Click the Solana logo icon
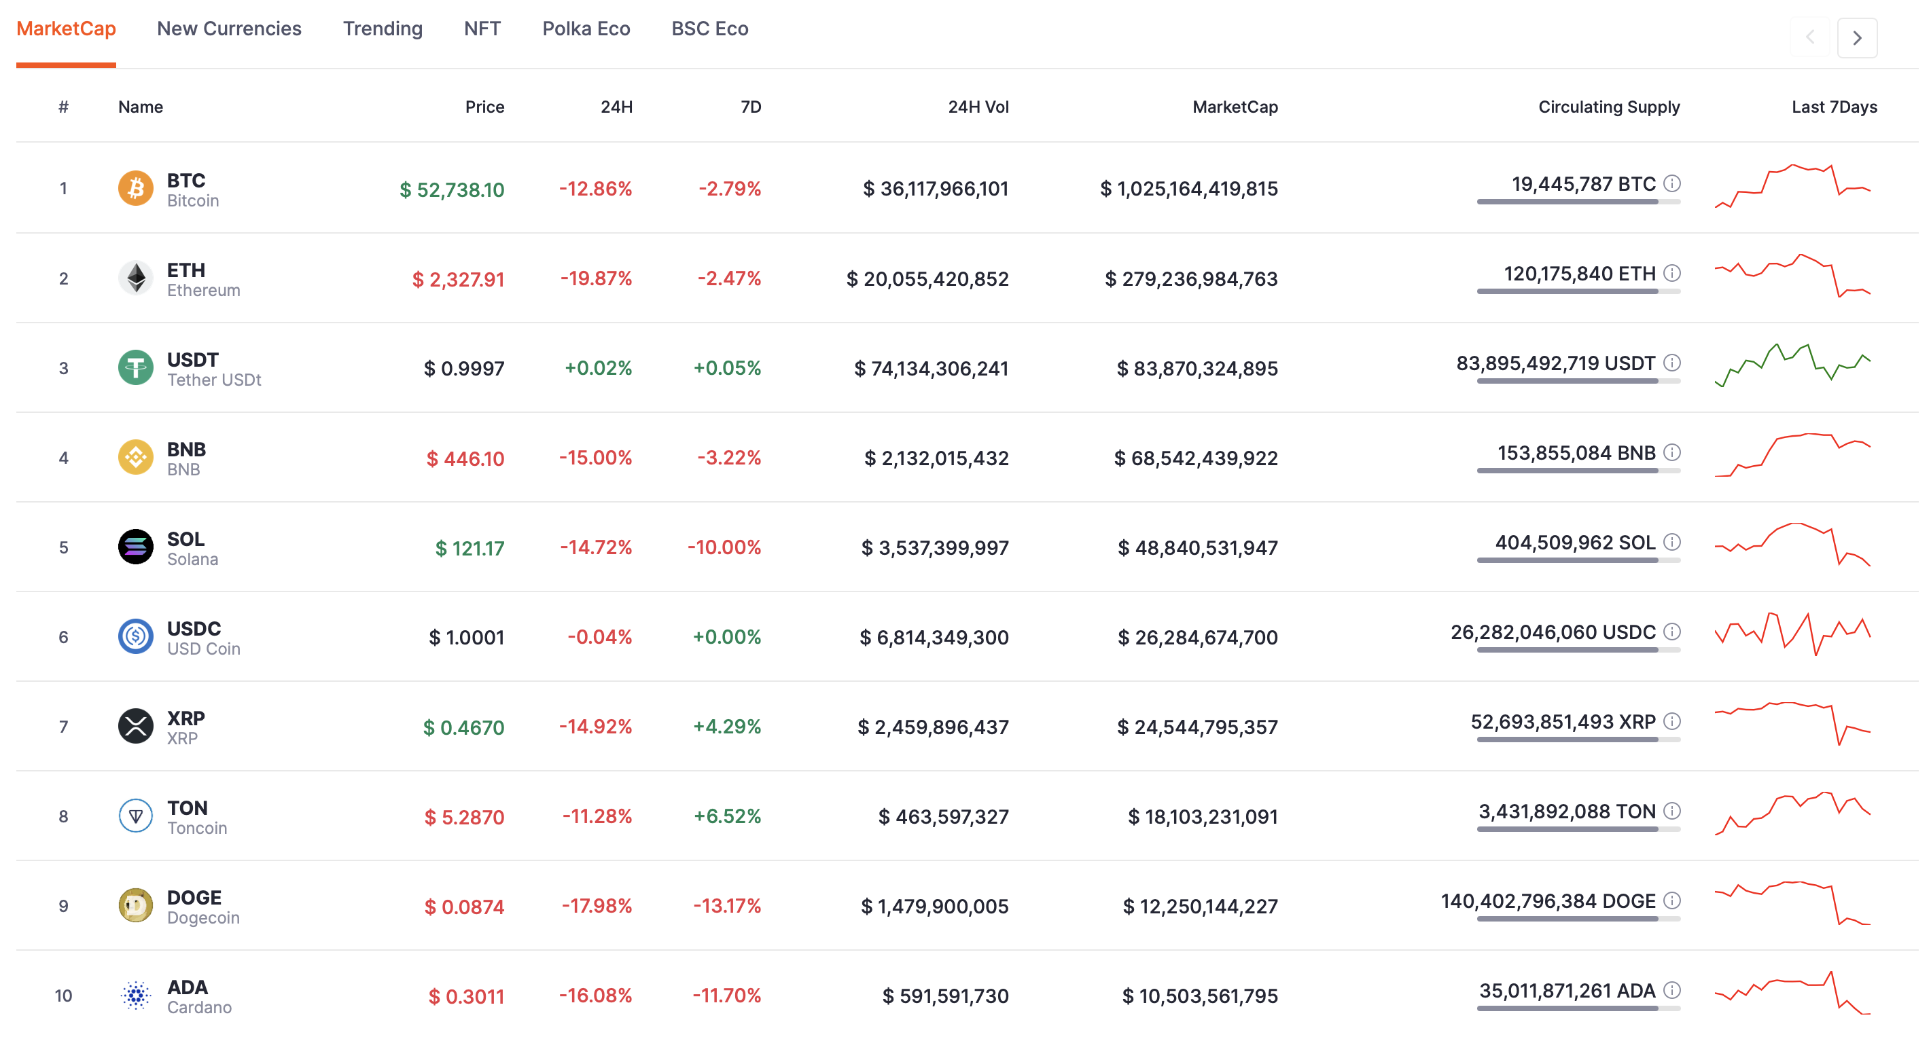 [136, 547]
